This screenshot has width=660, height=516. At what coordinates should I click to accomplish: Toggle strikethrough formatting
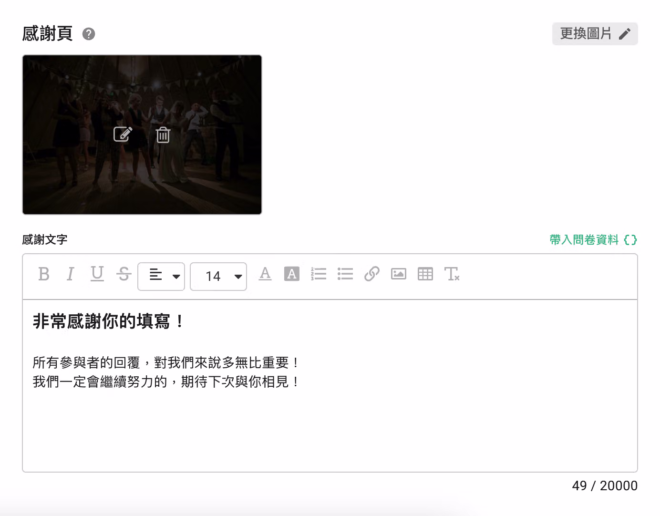(124, 274)
